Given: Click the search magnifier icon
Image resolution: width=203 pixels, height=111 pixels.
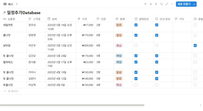Looking at the screenshot, I should [162, 4].
